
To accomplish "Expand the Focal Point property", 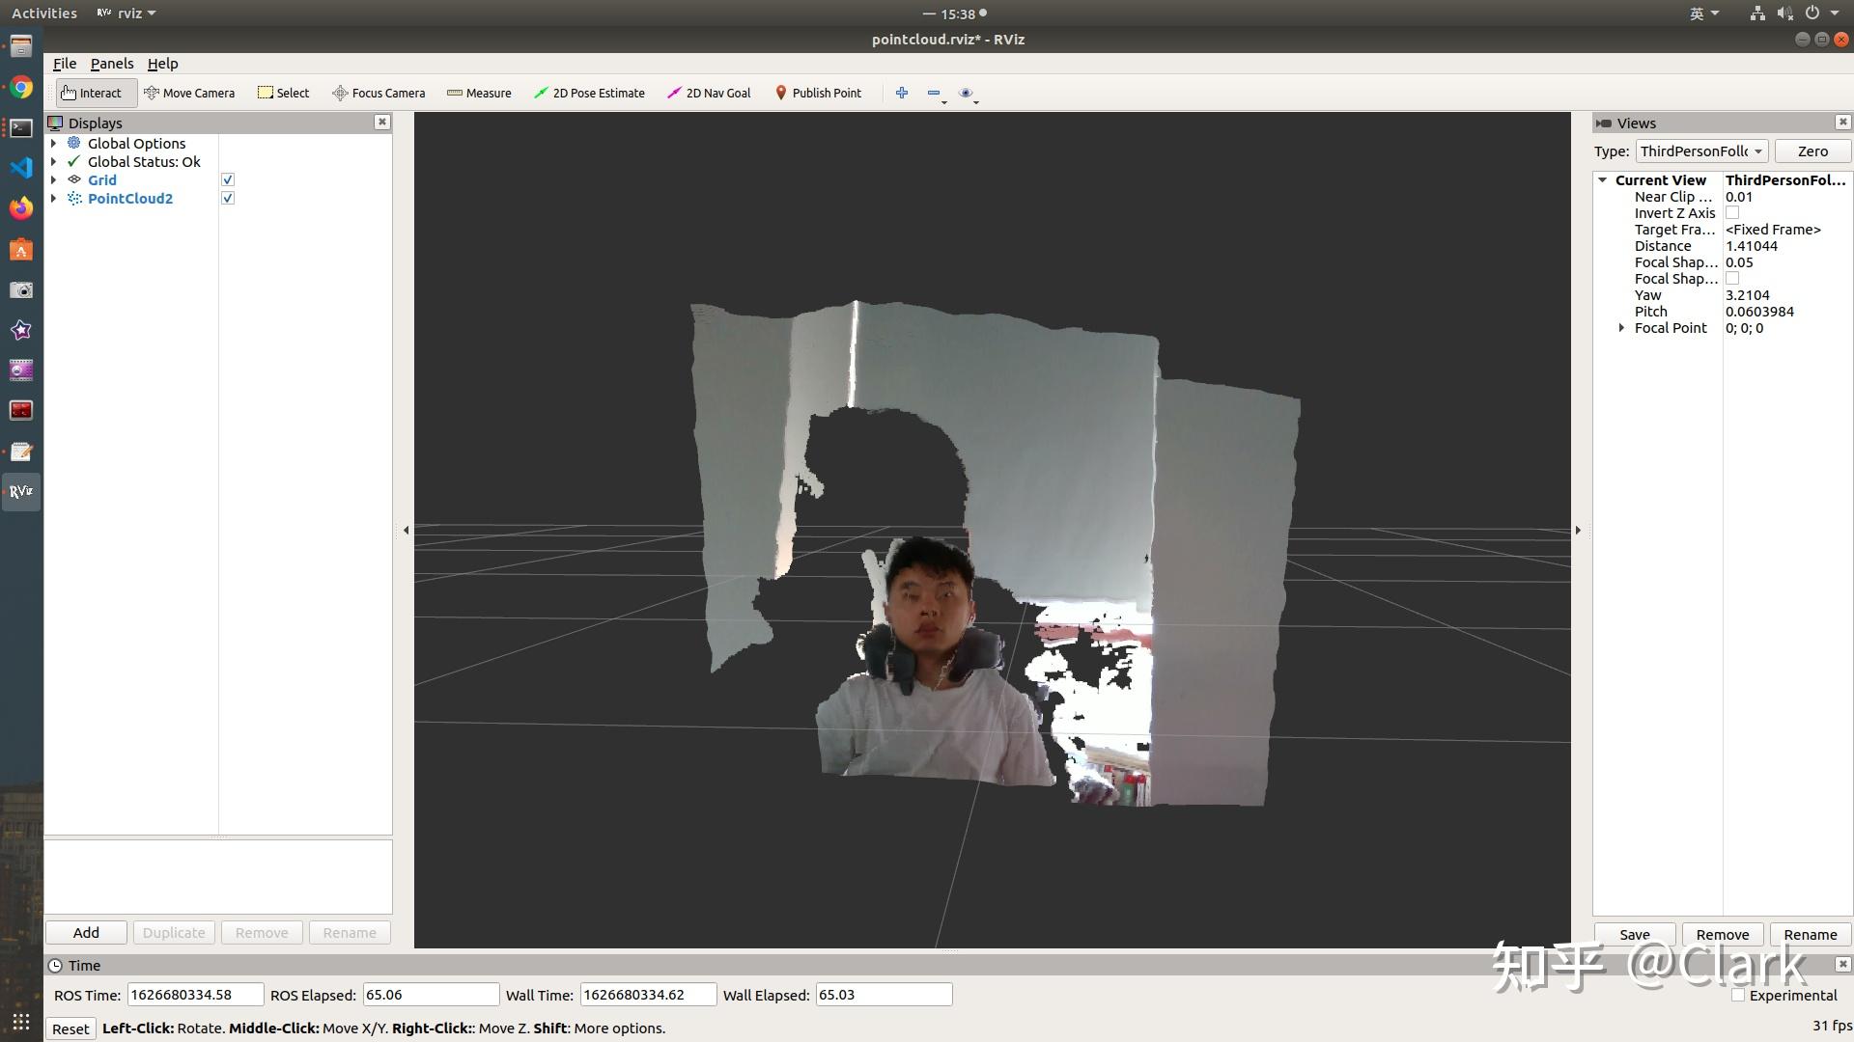I will pos(1621,328).
